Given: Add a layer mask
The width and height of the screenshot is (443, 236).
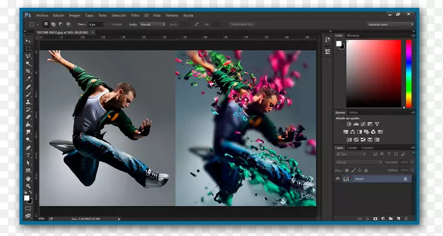Looking at the screenshot, I should click(375, 219).
